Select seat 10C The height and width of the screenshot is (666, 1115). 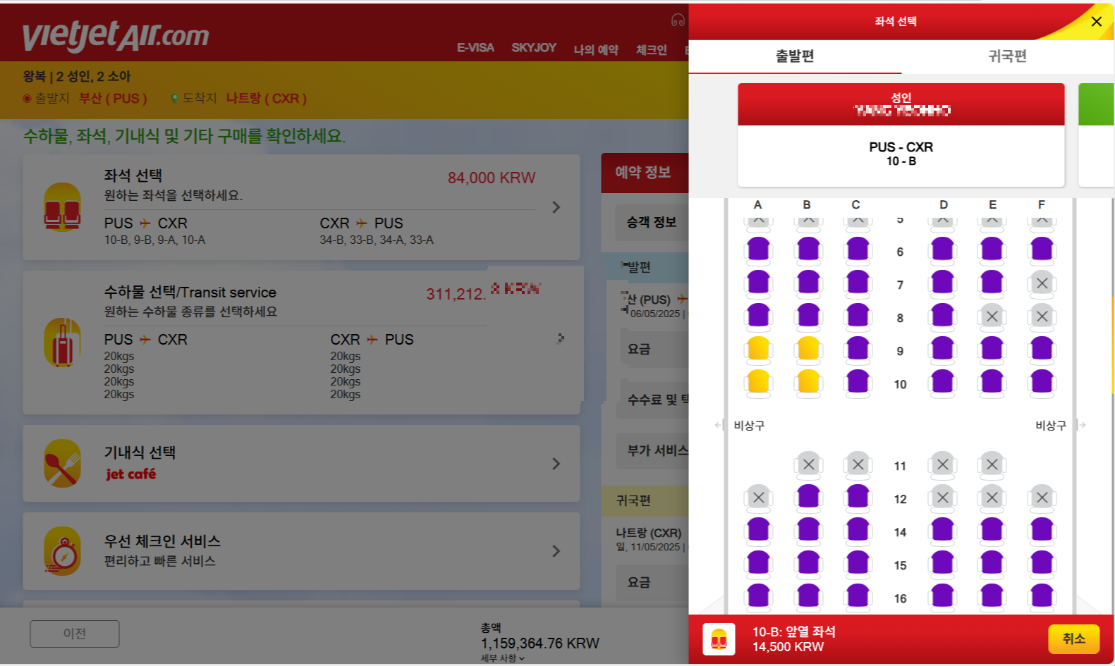858,383
